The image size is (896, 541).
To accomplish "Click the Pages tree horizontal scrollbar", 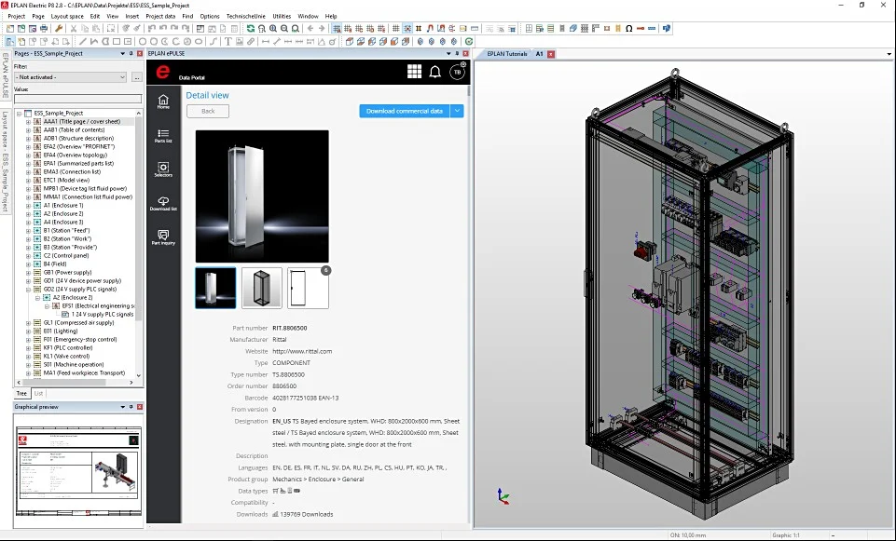I will click(62, 383).
